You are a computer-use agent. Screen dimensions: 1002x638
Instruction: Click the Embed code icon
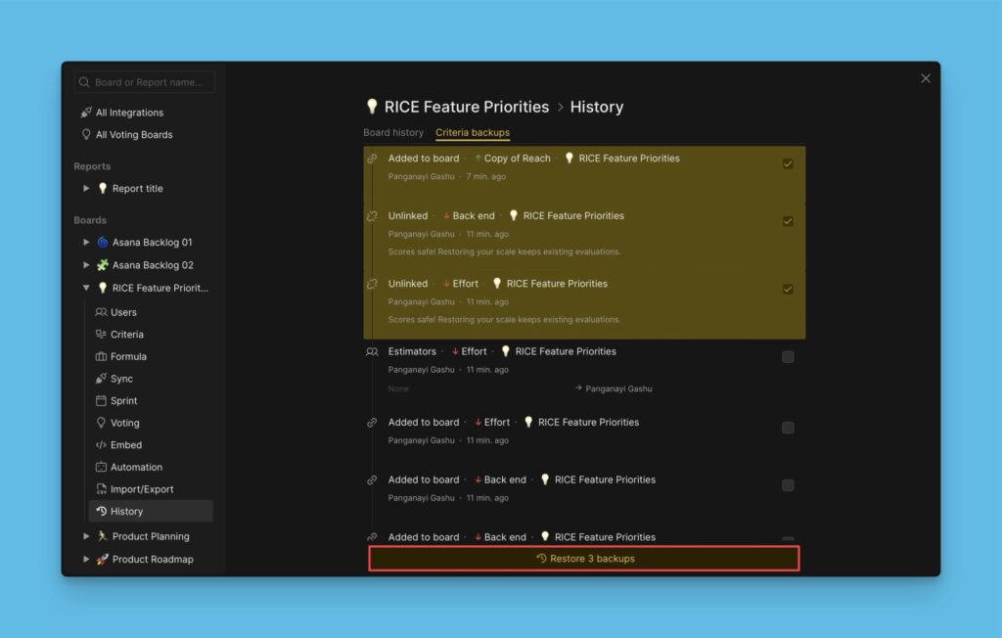pos(101,444)
